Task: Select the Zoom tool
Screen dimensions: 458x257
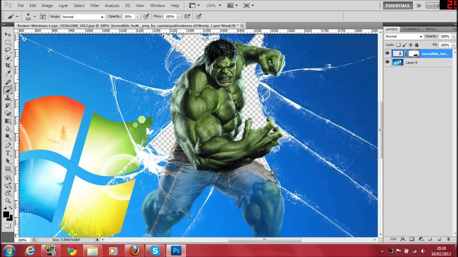Action: [x=8, y=201]
